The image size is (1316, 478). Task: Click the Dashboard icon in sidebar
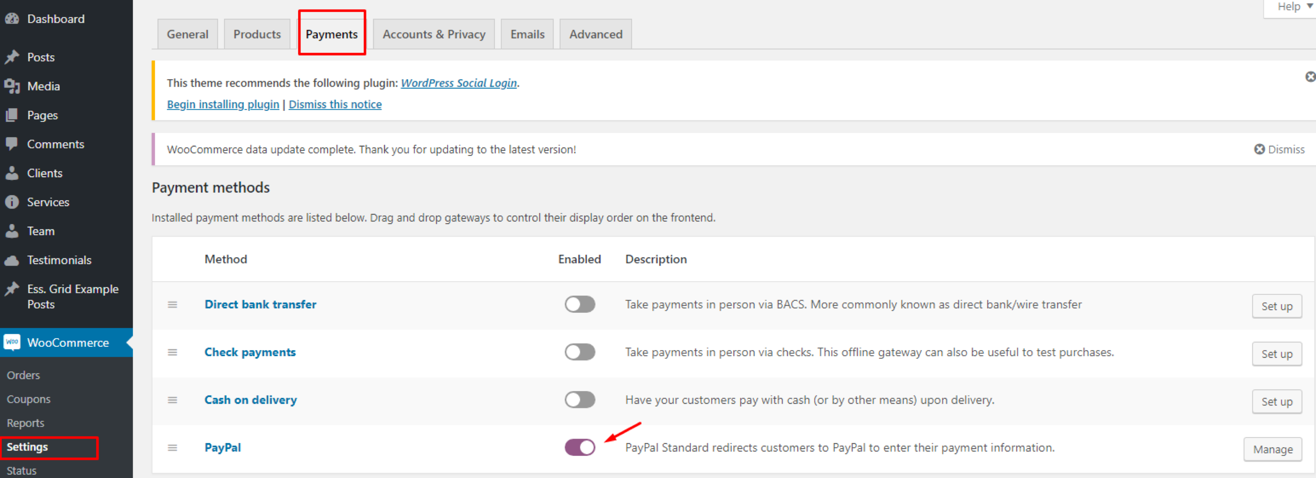point(14,18)
